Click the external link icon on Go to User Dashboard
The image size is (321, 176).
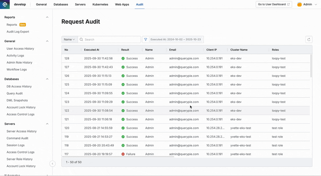288,4
